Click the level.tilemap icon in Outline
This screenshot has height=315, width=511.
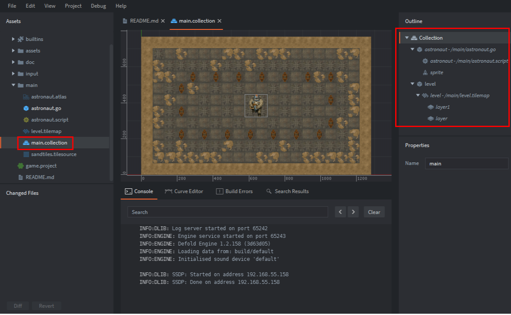425,95
